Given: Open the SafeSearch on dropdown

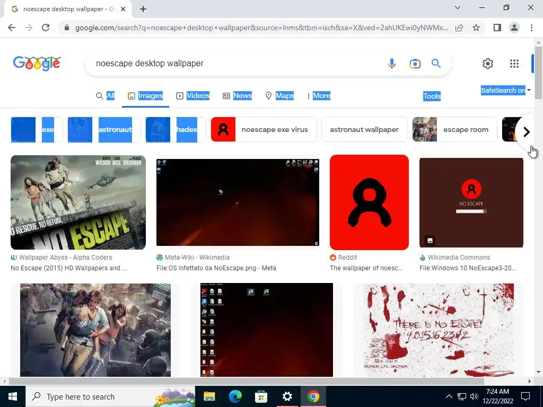Looking at the screenshot, I should (x=505, y=90).
